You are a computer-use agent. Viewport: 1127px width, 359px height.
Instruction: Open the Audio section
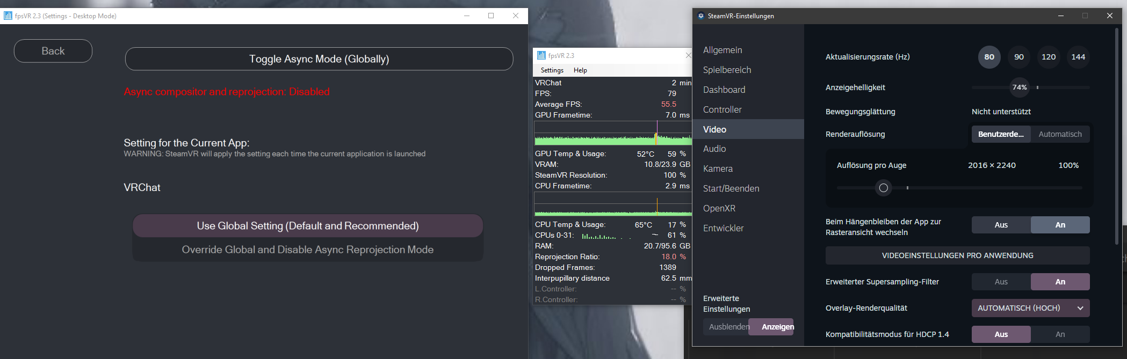point(748,149)
